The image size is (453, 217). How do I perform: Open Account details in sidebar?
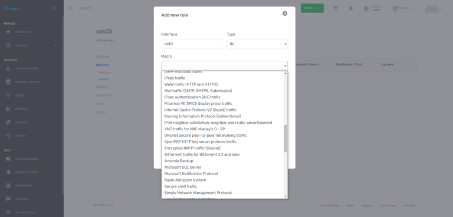tap(27, 68)
